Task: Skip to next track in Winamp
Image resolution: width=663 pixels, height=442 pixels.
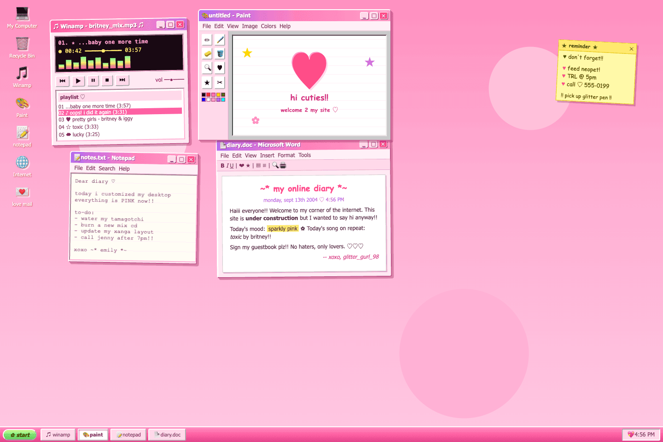Action: 122,80
